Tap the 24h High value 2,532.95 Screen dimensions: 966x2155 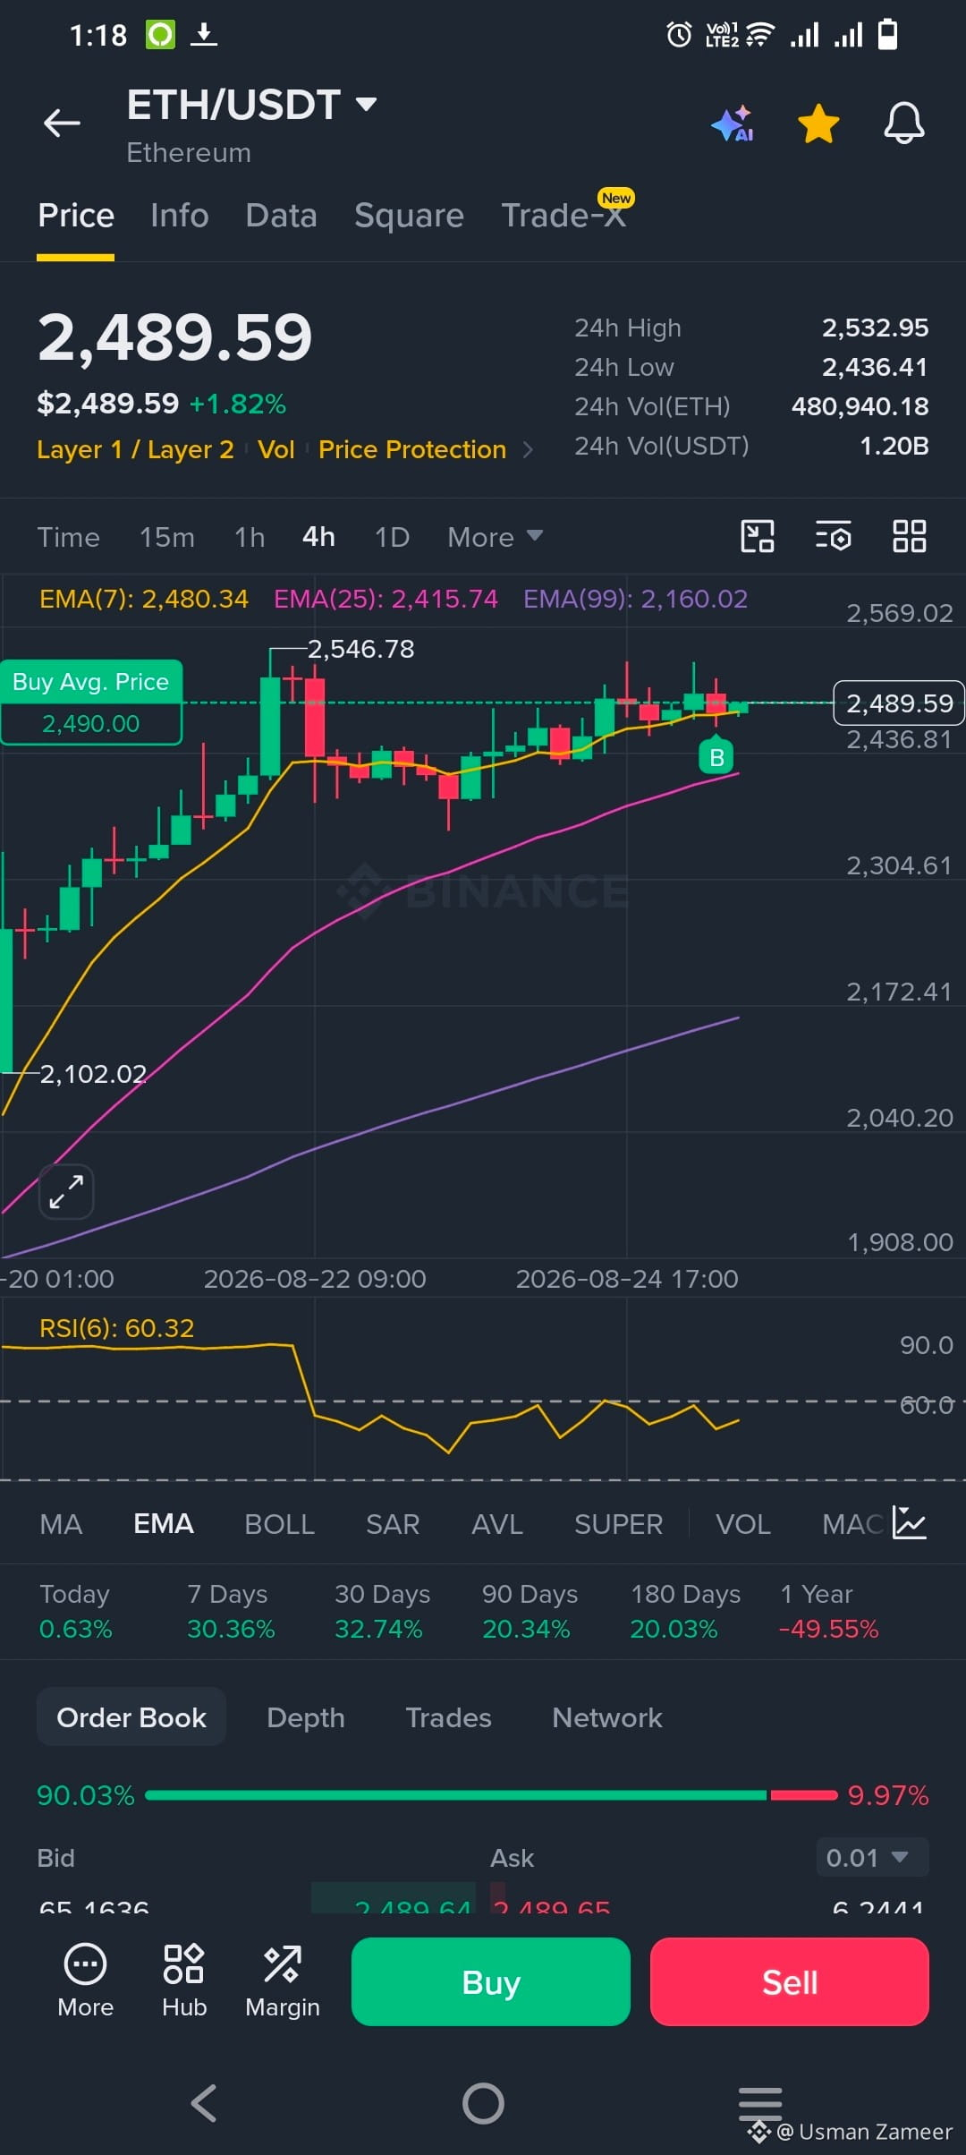tap(875, 328)
